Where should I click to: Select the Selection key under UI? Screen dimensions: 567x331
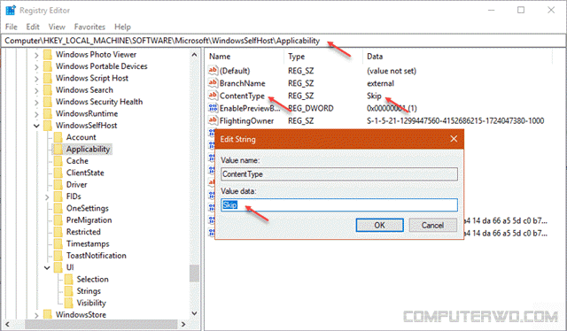(92, 280)
